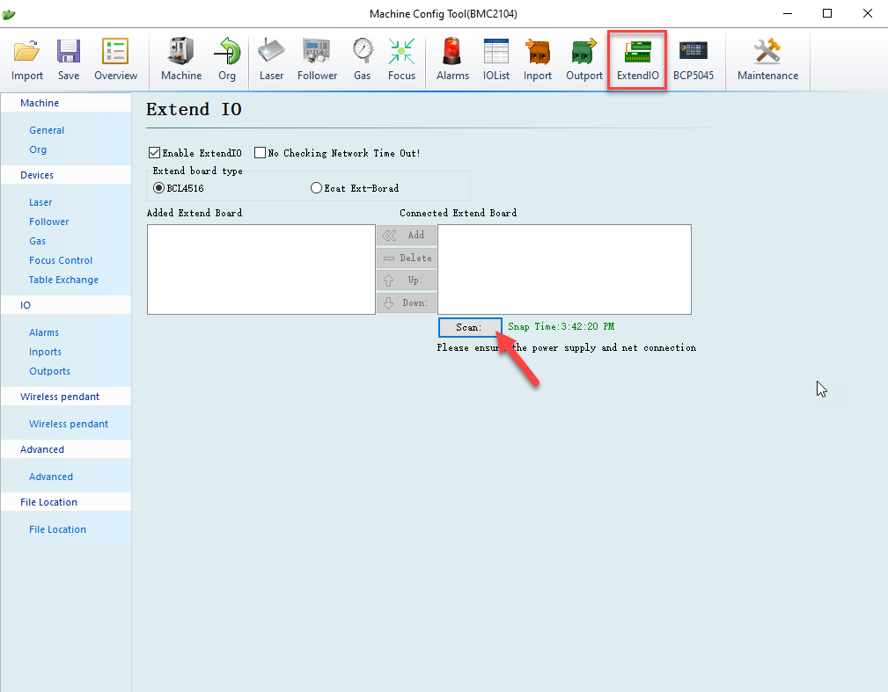Check No Checking Network Time Out
This screenshot has width=888, height=692.
click(260, 153)
